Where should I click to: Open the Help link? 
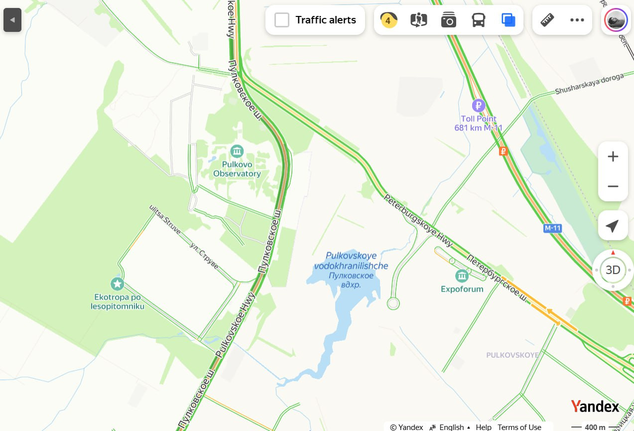pos(484,427)
